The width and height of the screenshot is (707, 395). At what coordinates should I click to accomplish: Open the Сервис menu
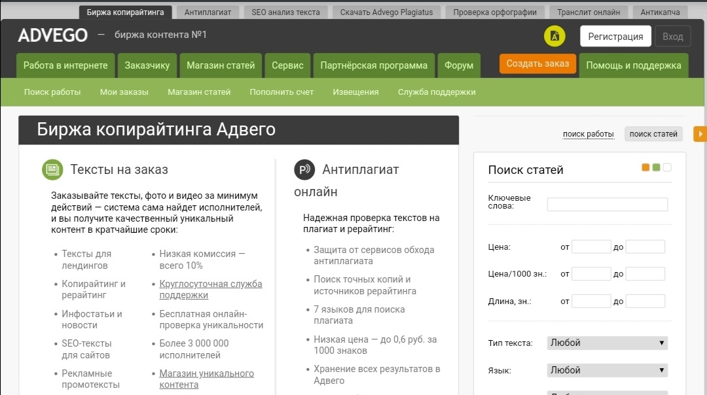click(287, 65)
